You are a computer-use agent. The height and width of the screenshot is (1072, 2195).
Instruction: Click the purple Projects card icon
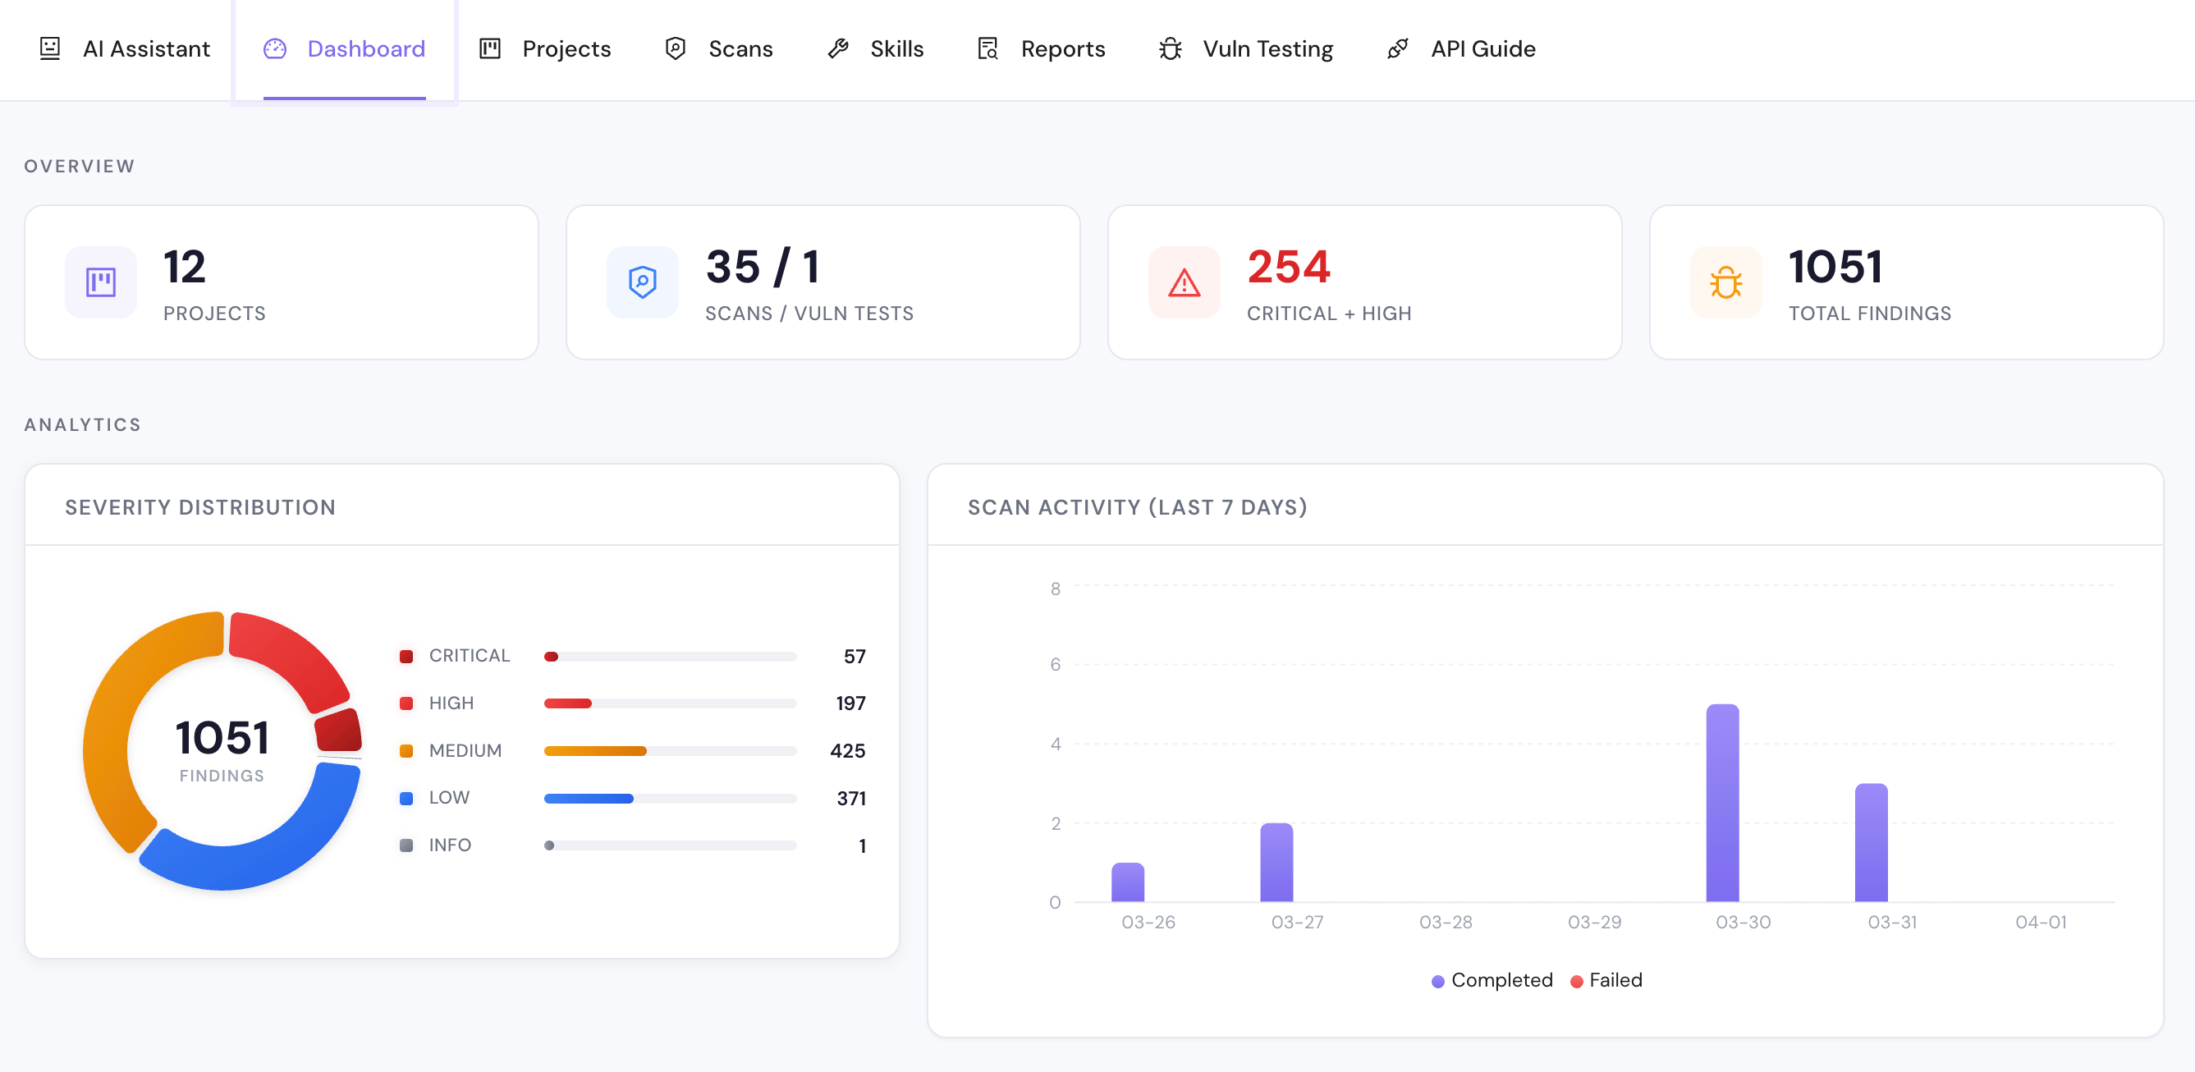100,282
